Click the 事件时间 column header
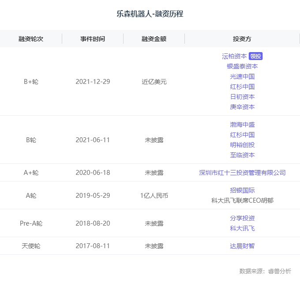300x287 pixels. tap(93, 39)
